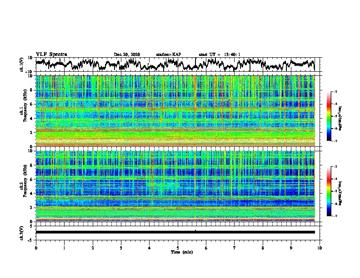The height and width of the screenshot is (278, 360).
Task: Click the ch.1 spectrogram plot area
Action: [x=175, y=111]
